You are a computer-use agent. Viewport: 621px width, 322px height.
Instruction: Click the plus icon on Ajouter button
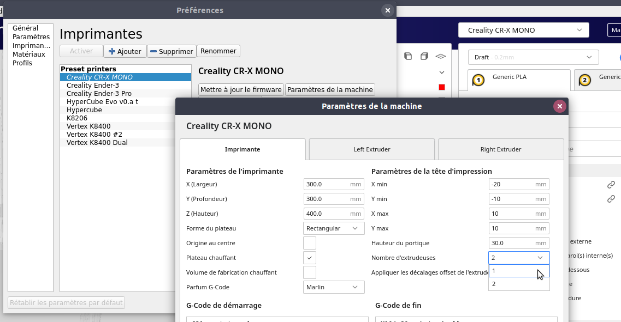click(x=112, y=51)
